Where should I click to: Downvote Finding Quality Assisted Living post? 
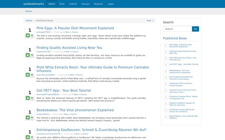32,55
